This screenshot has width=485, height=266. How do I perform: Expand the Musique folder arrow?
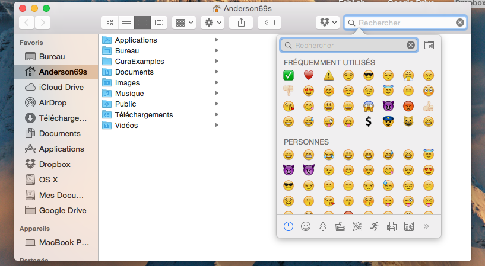click(217, 93)
